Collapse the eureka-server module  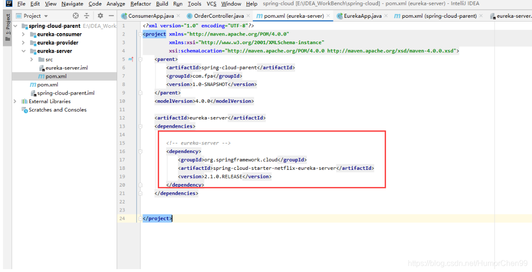(24, 51)
